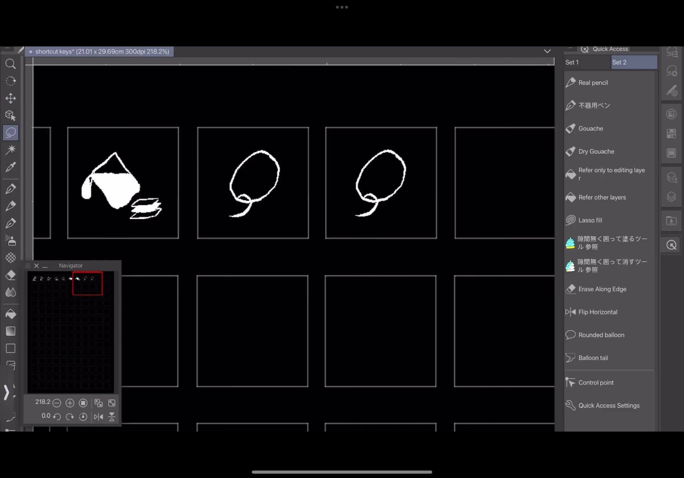The height and width of the screenshot is (478, 684).
Task: Select the shortcut keys document tab
Action: (100, 51)
